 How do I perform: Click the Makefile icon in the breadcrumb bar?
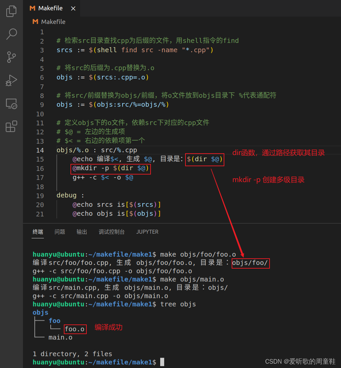pyautogui.click(x=35, y=21)
